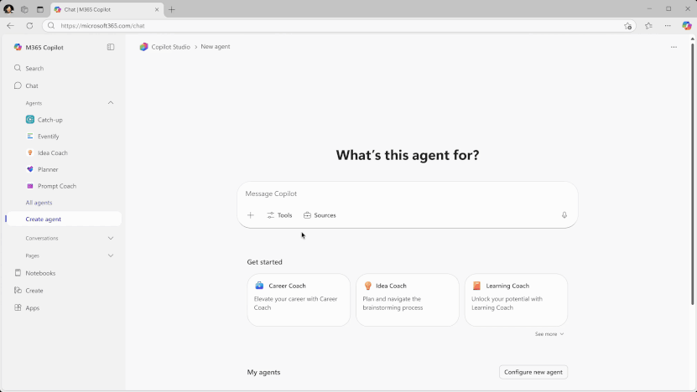Viewport: 697px width, 392px height.
Task: Open the browser profile avatar
Action: click(x=8, y=9)
